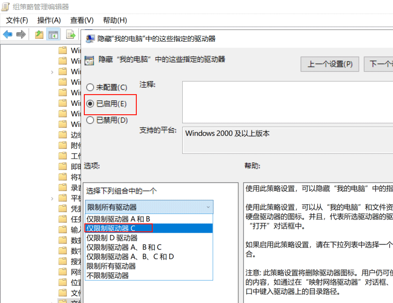The height and width of the screenshot is (303, 393).
Task: Click the folder icon beside 位 tree item
Action: click(x=63, y=282)
